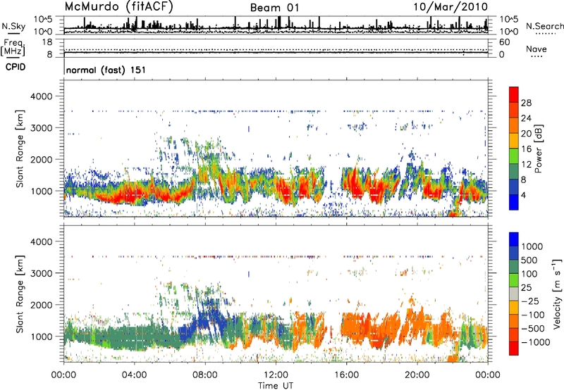Click the 'N.Sky' legend label
This screenshot has height=390, width=564.
(x=13, y=26)
